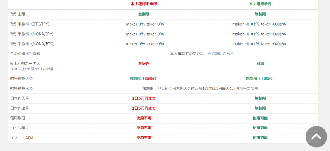The width and height of the screenshot is (330, 151).
Task: Click maker -0.01% taker -0.01% in BTC/JPY row
Action: click(259, 24)
